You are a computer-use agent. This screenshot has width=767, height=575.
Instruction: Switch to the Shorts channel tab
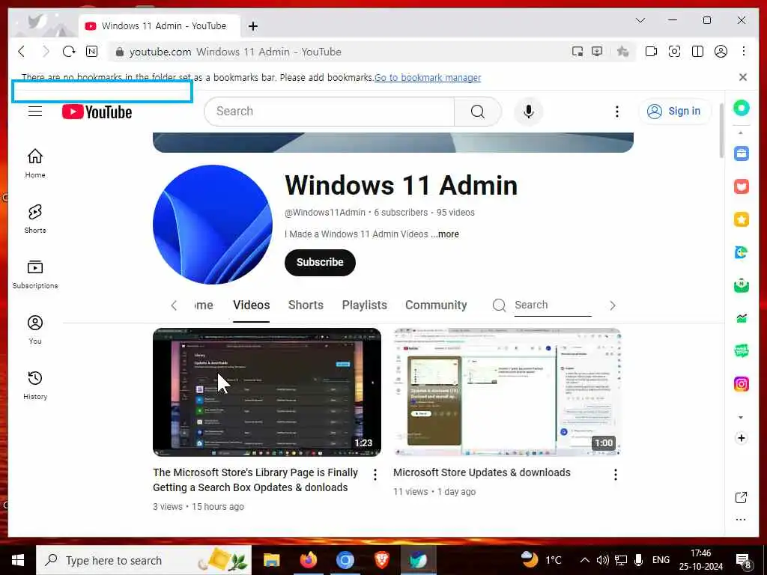tap(306, 305)
